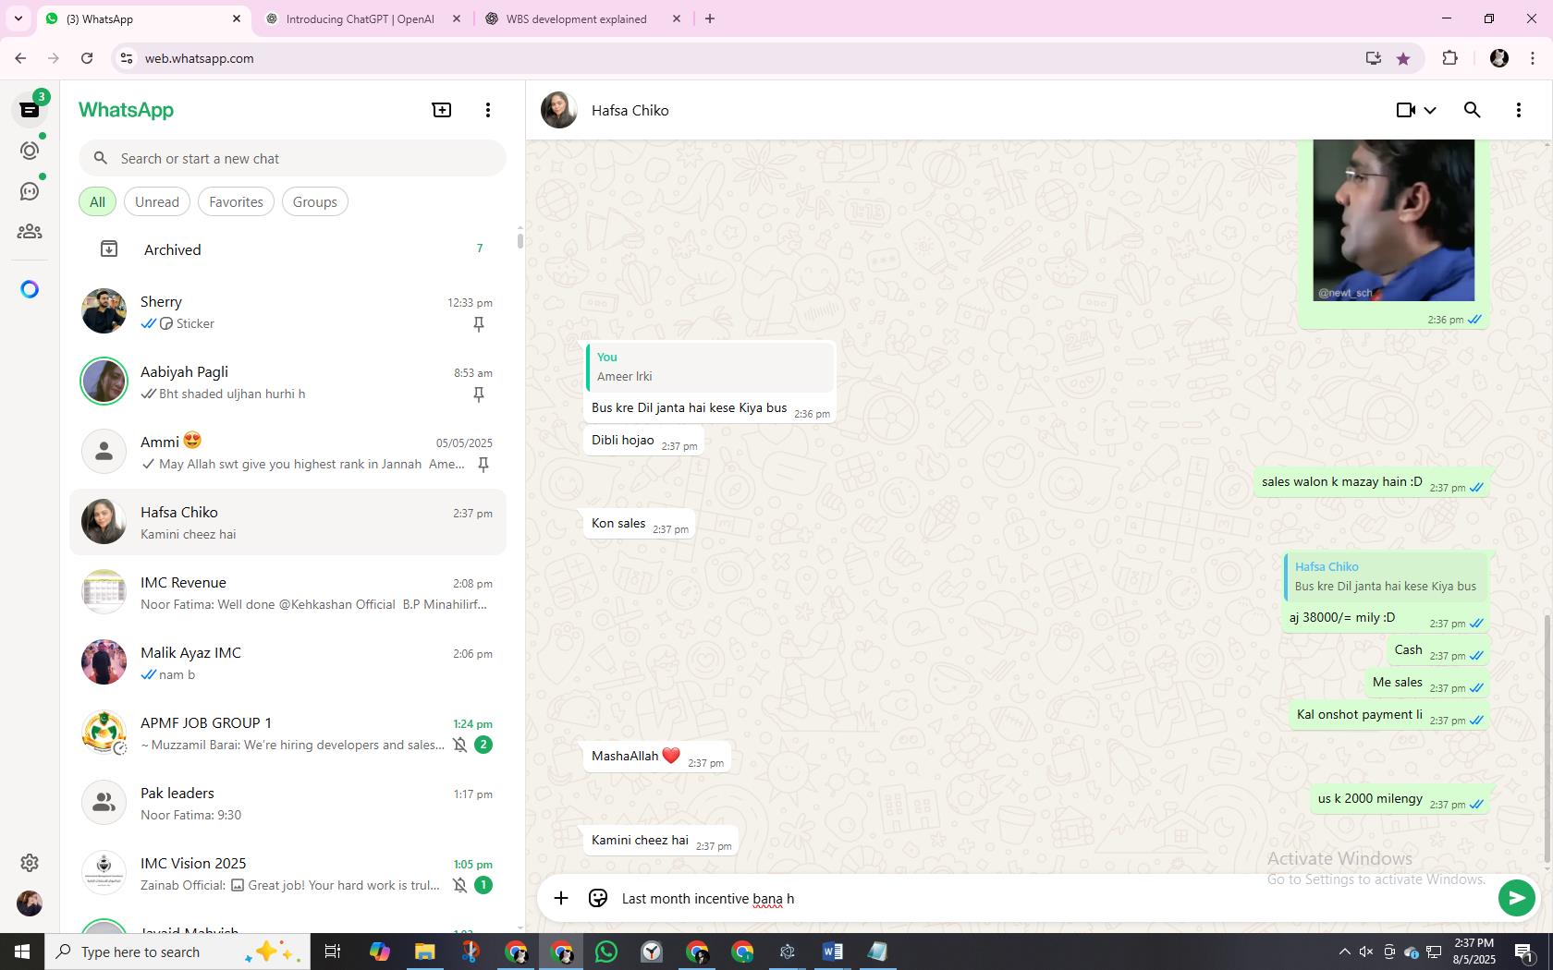The image size is (1553, 970).
Task: Open the Pak leaders group chat
Action: click(288, 804)
